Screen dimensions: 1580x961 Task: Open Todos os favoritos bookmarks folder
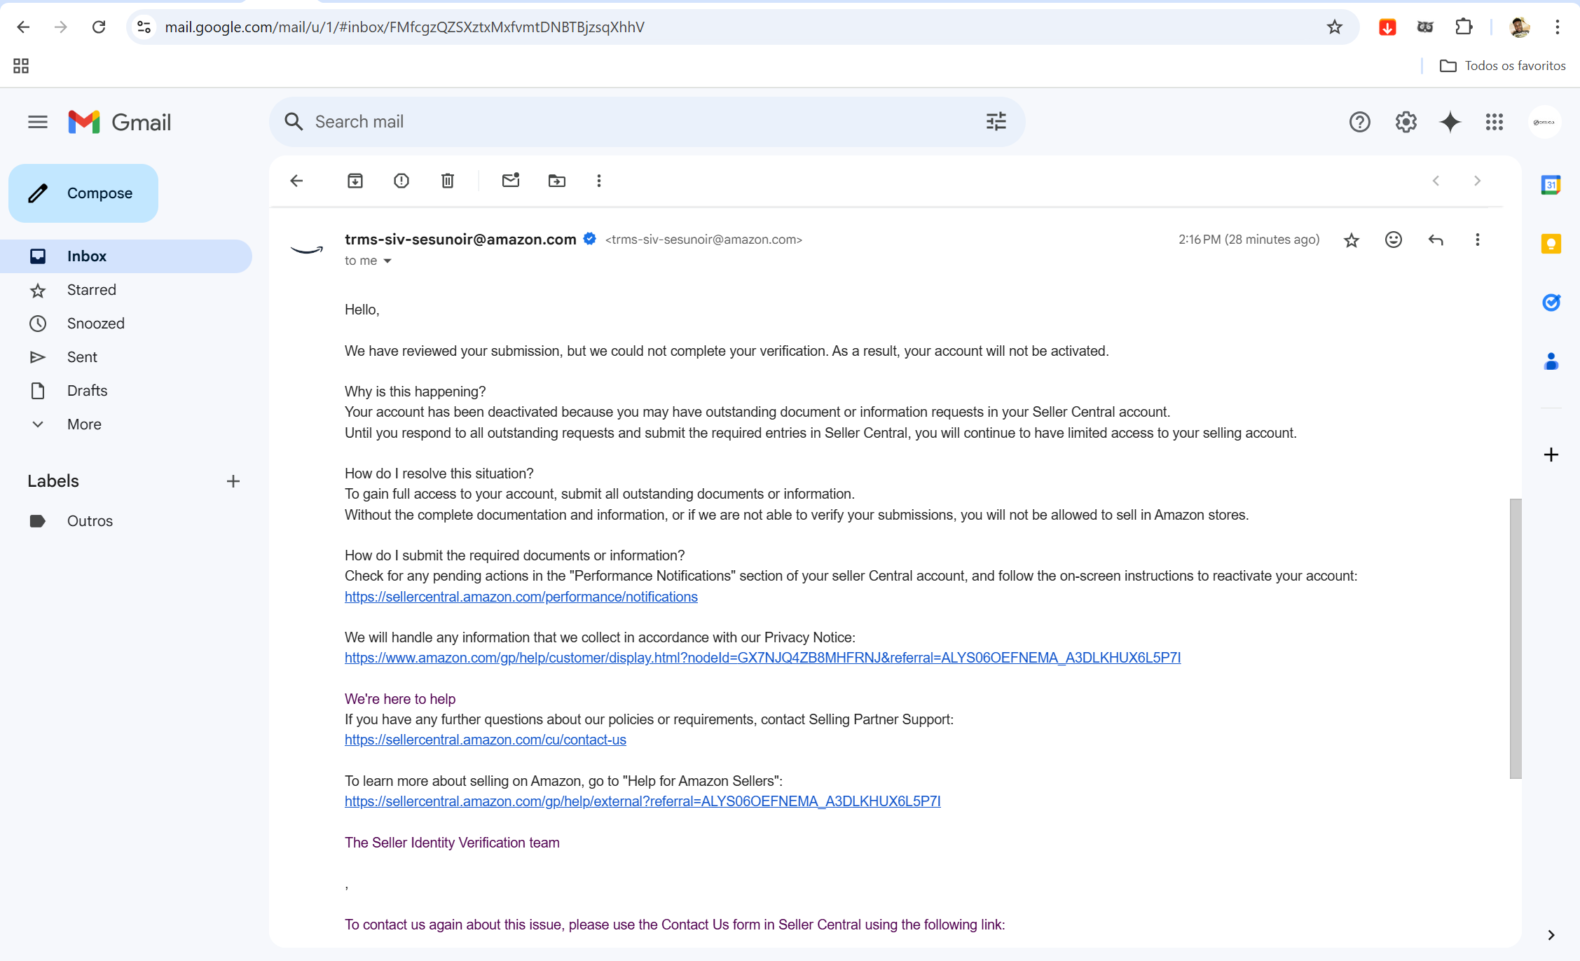point(1502,66)
